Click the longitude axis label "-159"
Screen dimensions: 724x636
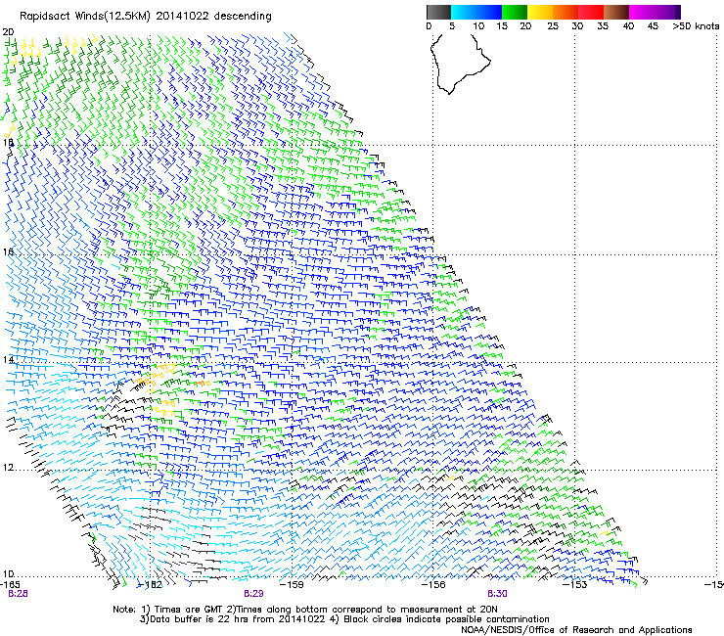pos(292,584)
